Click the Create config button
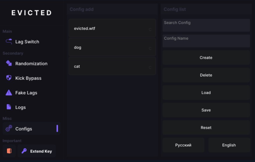The width and height of the screenshot is (255, 162). tap(206, 58)
